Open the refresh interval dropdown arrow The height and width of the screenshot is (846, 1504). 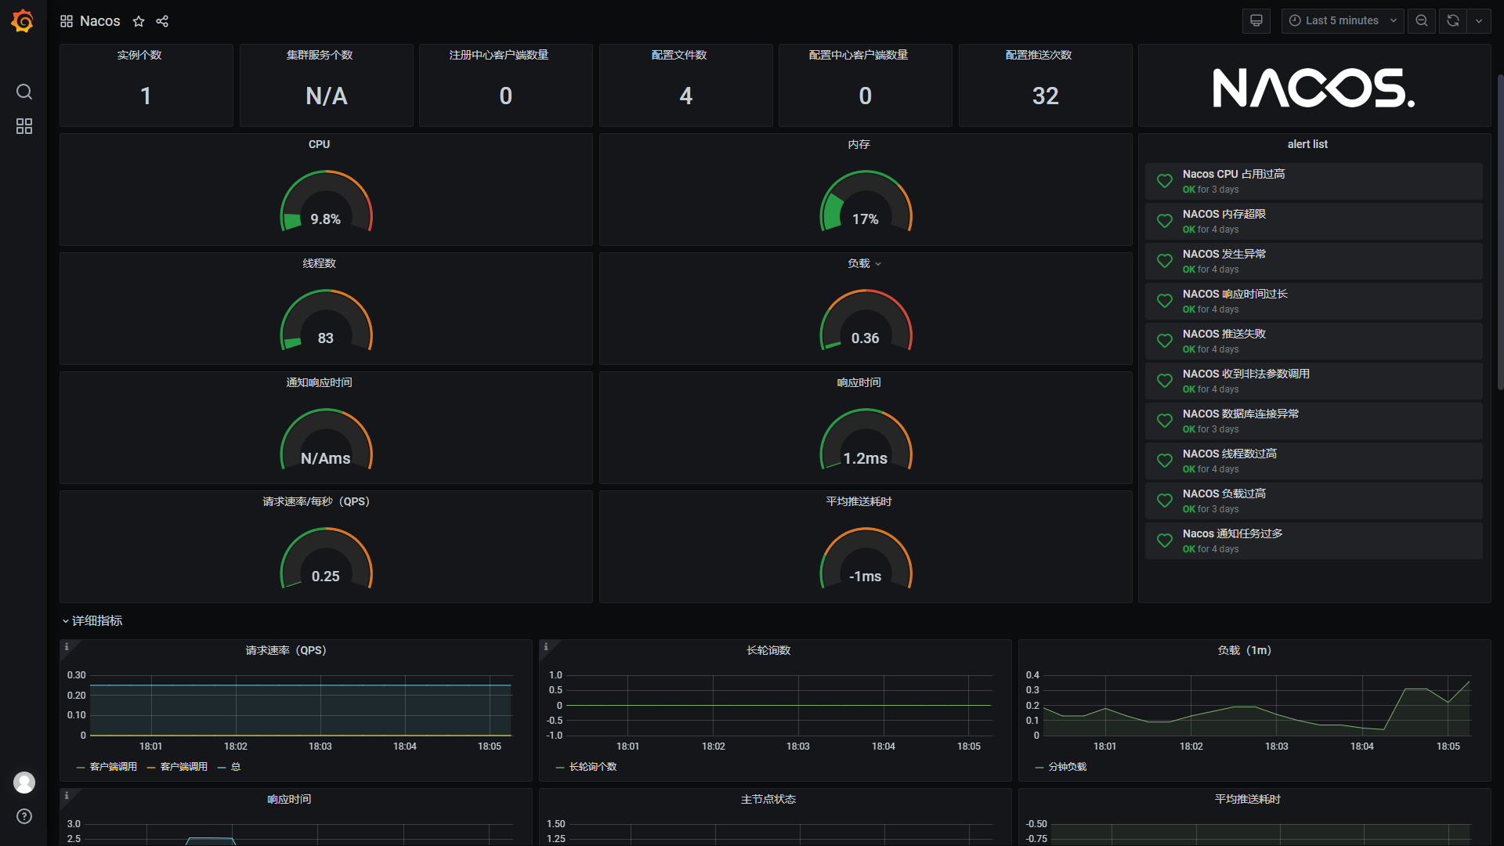click(1479, 20)
